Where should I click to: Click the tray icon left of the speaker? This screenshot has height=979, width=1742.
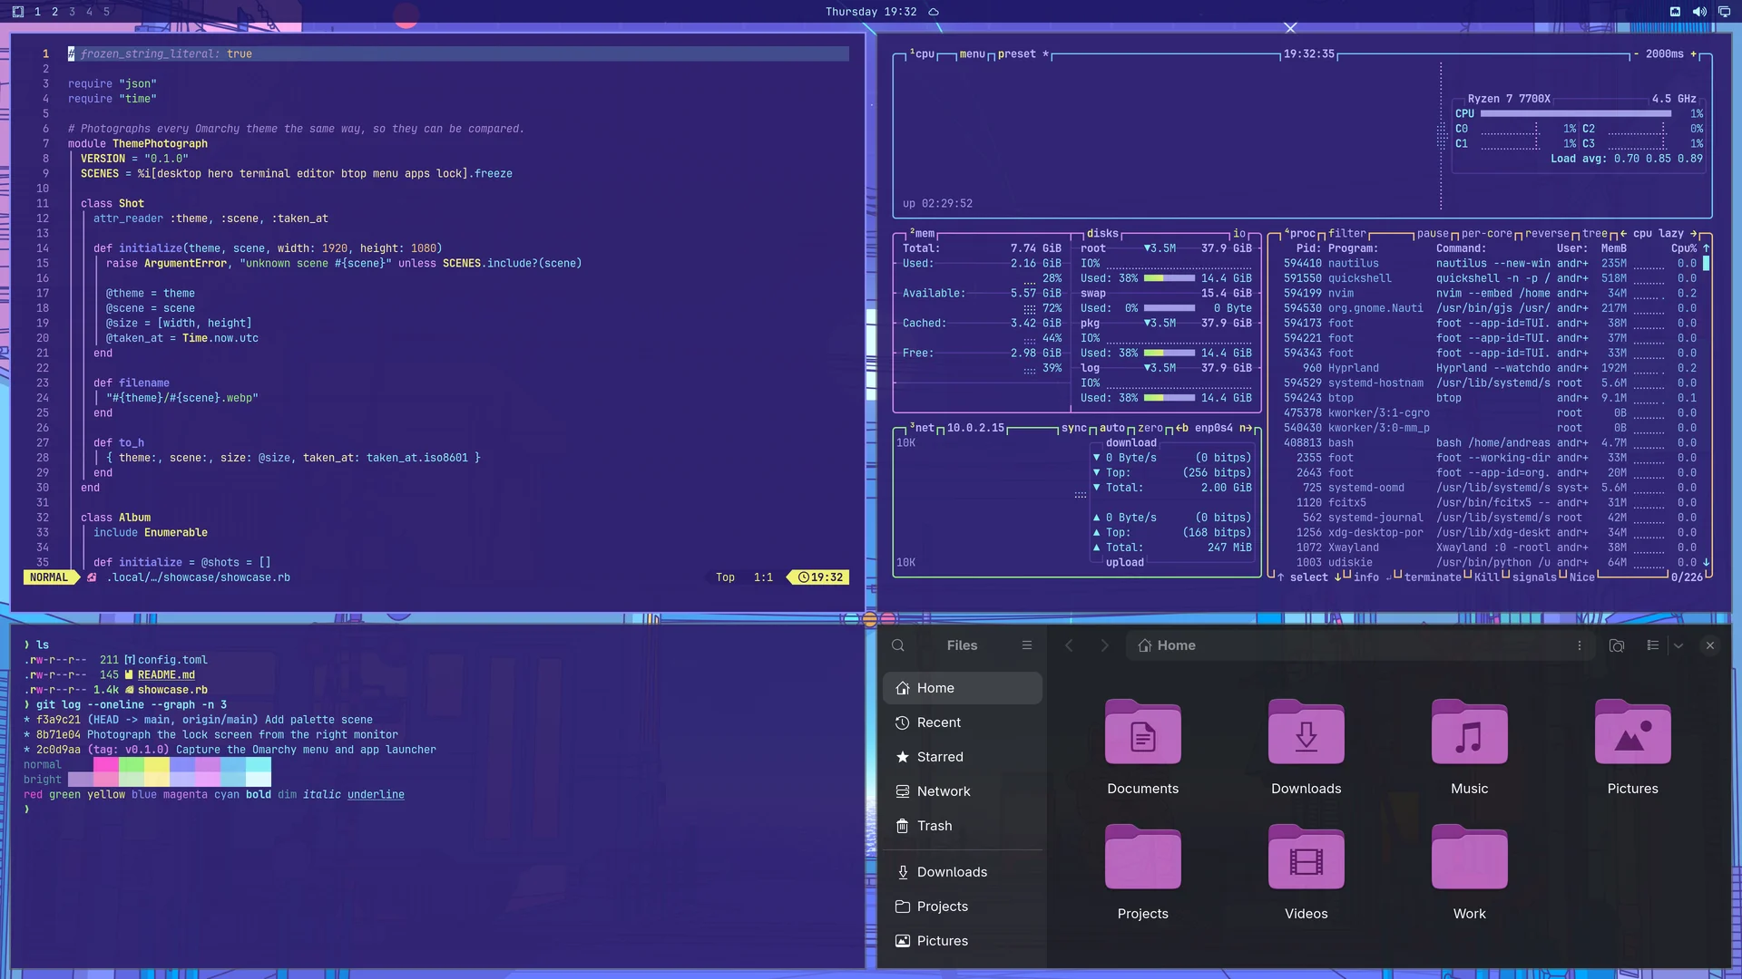point(1675,12)
